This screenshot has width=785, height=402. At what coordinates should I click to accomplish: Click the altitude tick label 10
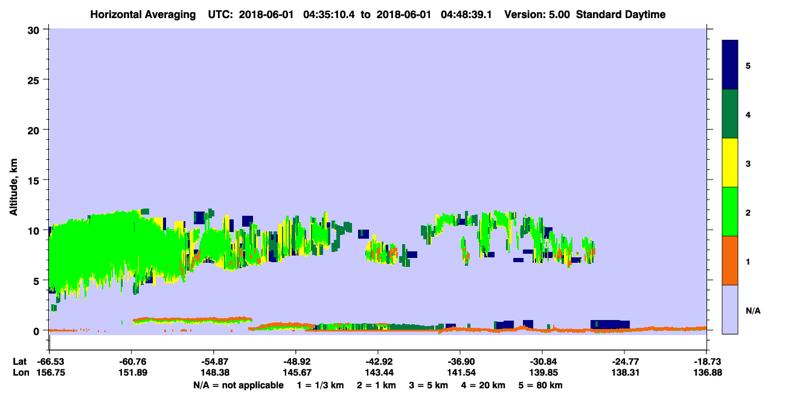click(35, 230)
